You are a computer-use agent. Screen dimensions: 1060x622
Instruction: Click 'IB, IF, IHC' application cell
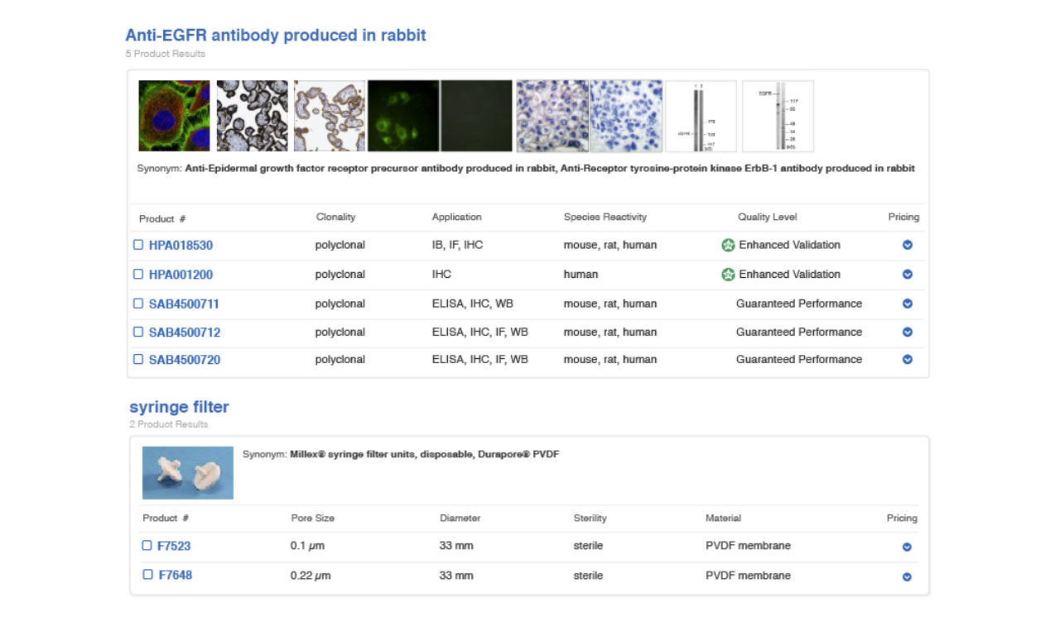458,245
